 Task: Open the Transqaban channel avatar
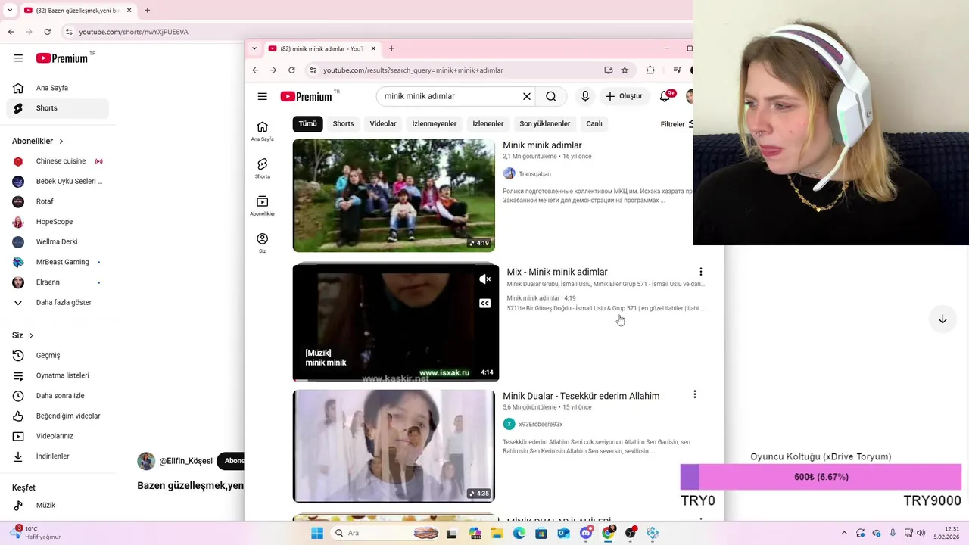(x=509, y=173)
